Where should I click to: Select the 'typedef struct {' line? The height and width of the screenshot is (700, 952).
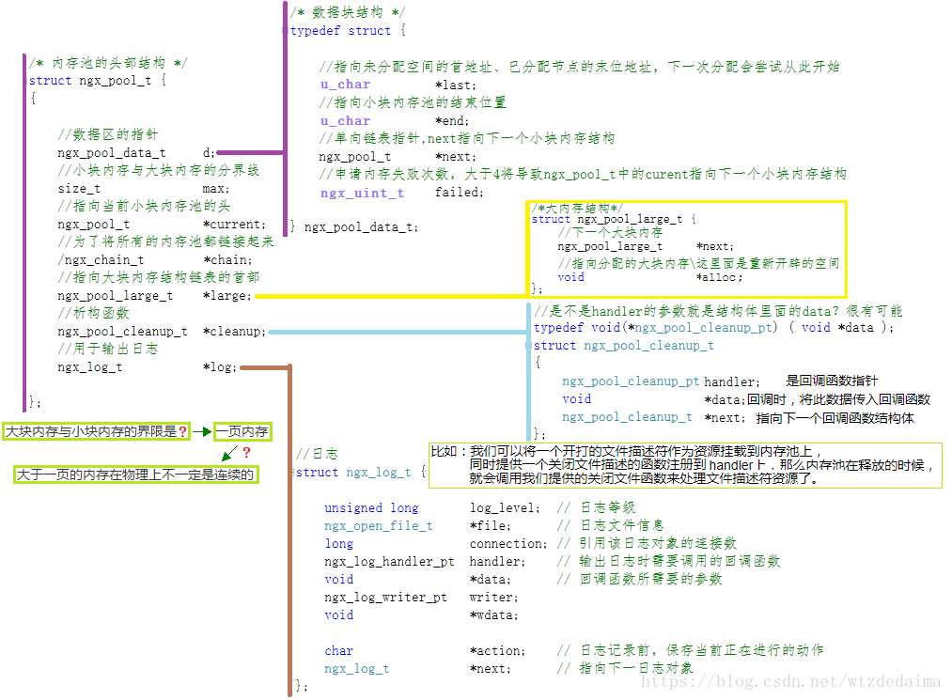(x=348, y=30)
